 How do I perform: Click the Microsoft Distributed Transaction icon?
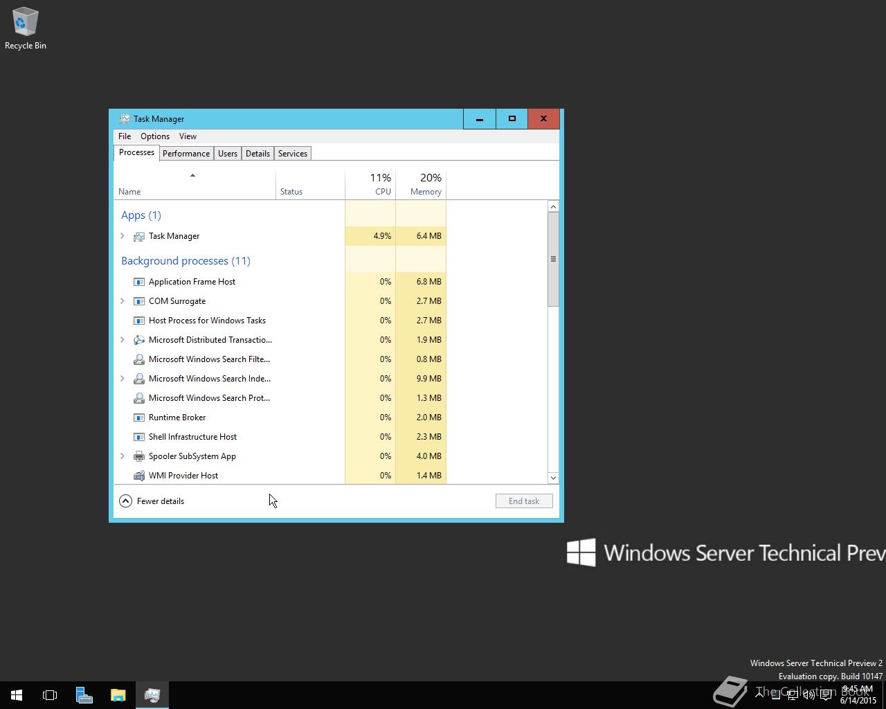tap(139, 340)
